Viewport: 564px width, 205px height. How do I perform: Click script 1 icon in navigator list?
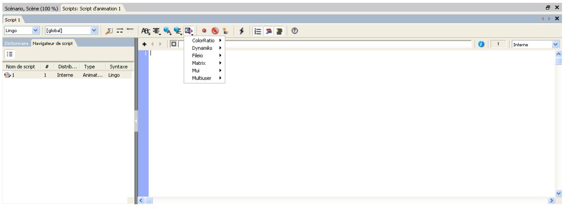7,75
